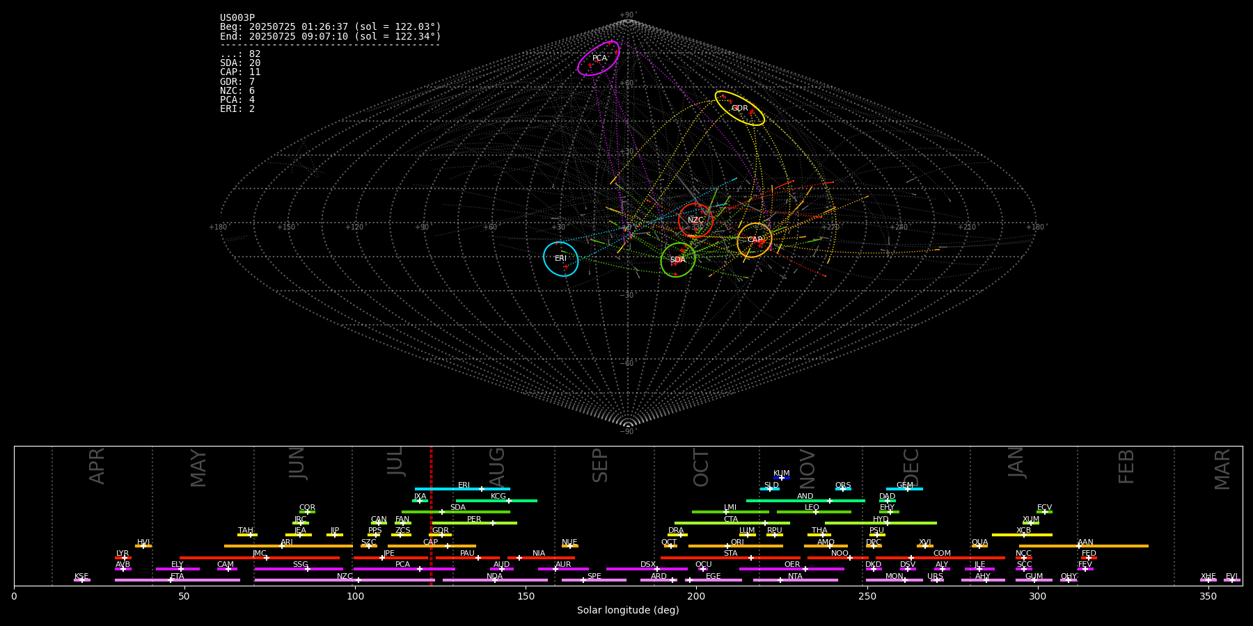Select the EVI shower bar in the timeline
Image resolution: width=1253 pixels, height=626 pixels.
1232,580
